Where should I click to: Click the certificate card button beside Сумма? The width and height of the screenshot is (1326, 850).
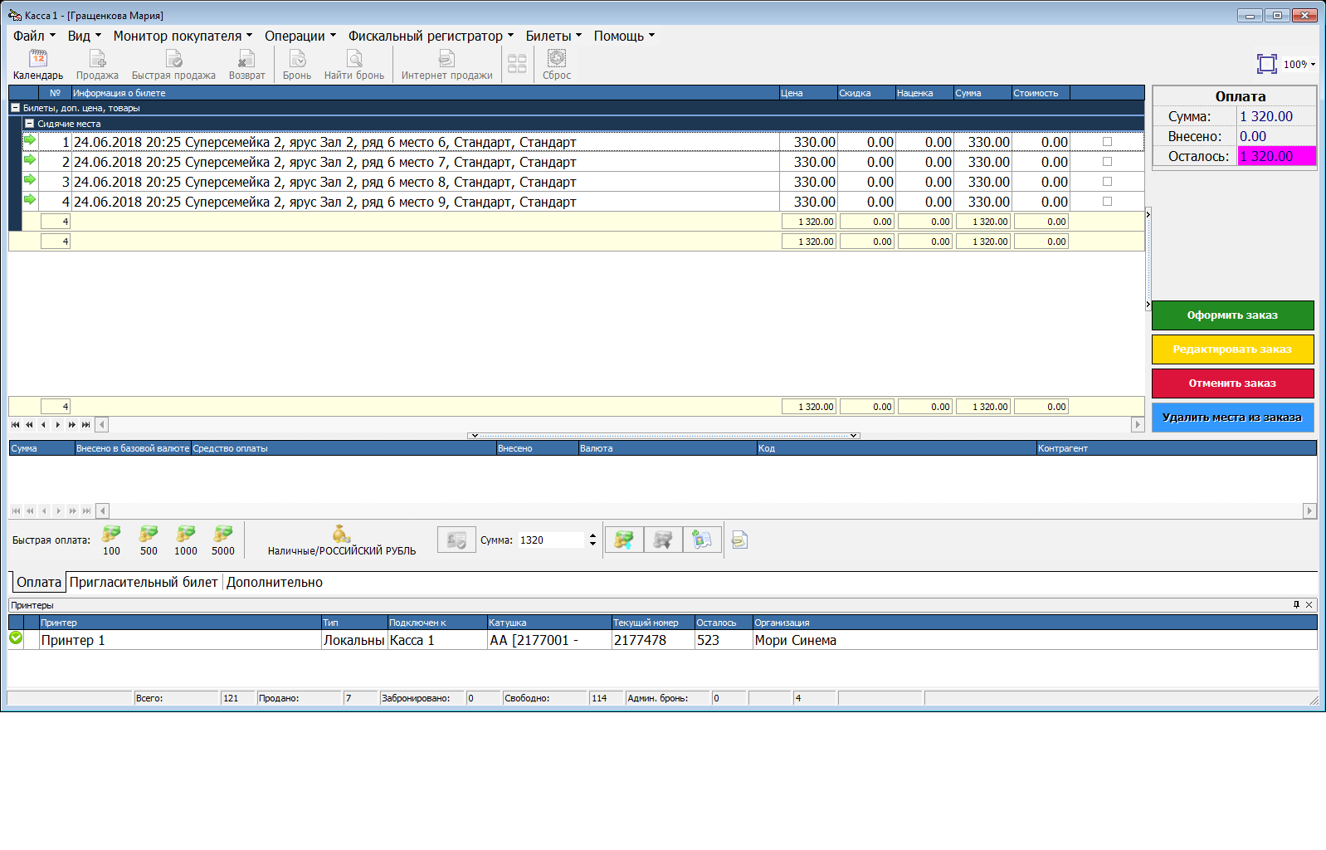click(x=456, y=540)
